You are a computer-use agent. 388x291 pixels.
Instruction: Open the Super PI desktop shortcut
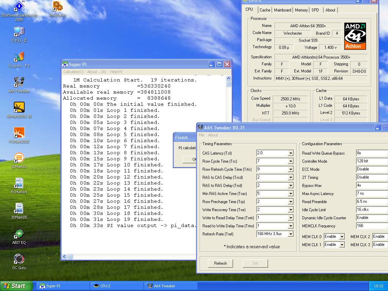coord(19,57)
